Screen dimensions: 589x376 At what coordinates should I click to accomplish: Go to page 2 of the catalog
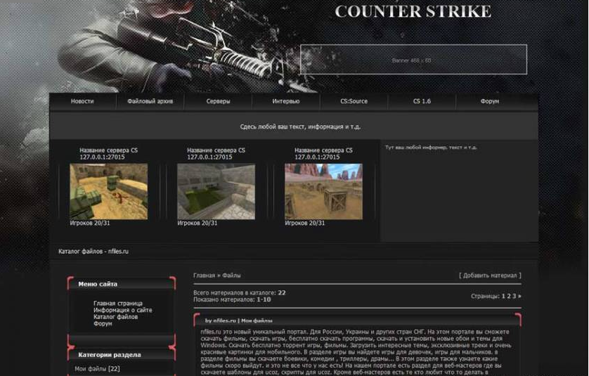click(x=508, y=297)
